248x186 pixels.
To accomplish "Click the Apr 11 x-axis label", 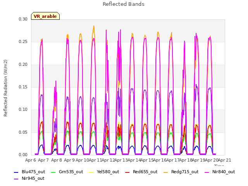I will coord(95,160).
